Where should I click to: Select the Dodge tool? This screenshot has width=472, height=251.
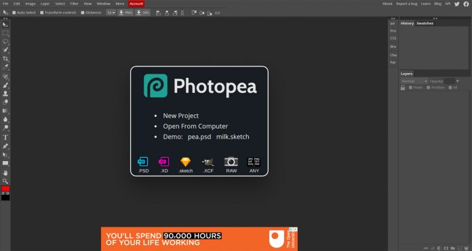coord(5,128)
